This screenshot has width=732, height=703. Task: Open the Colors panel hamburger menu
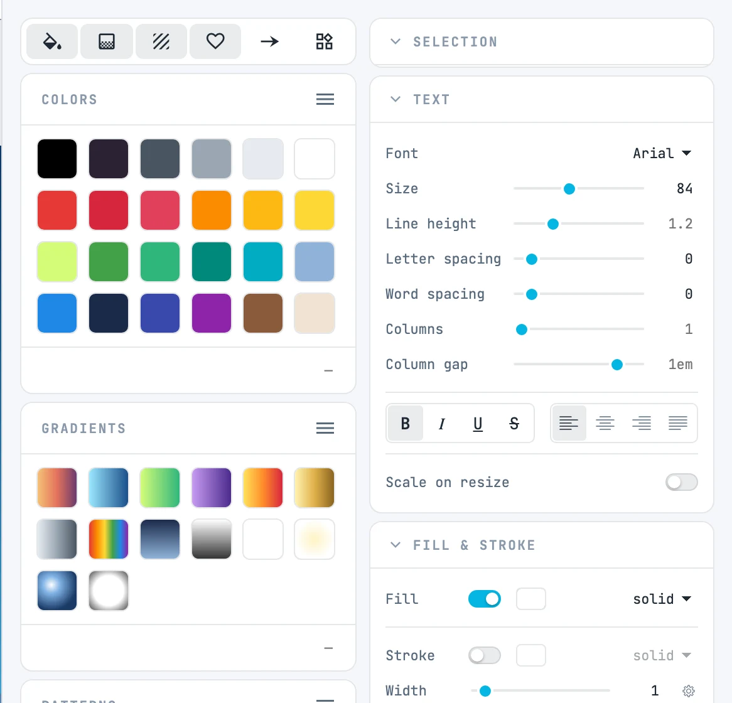(x=325, y=99)
